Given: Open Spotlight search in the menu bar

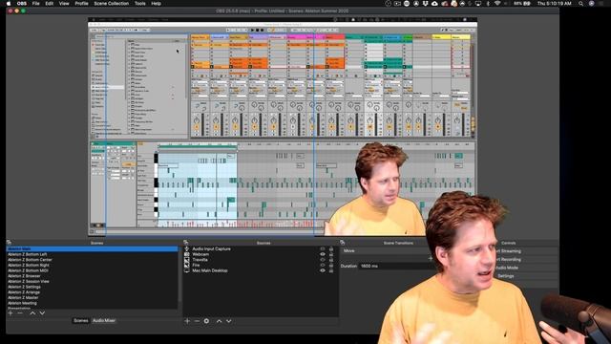Looking at the screenshot, I should [581, 4].
